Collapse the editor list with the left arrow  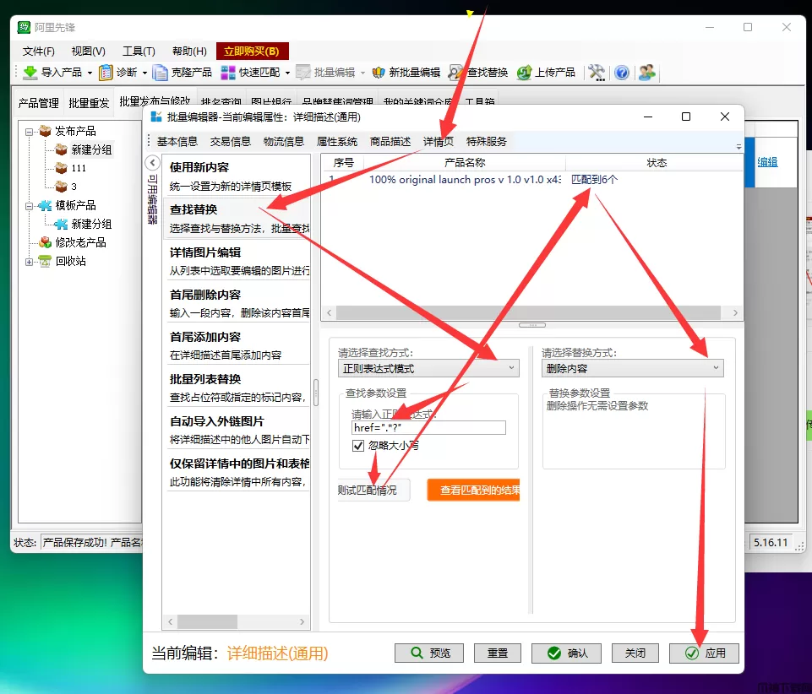(x=152, y=163)
